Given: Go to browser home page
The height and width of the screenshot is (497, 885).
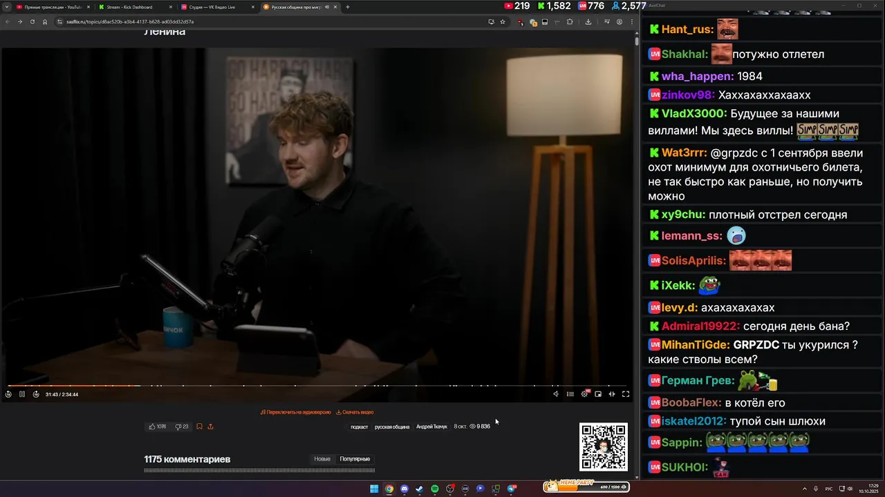Looking at the screenshot, I should click(45, 21).
